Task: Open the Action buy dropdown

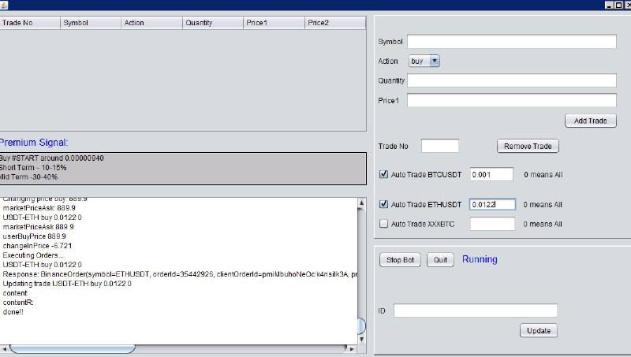Action: (424, 61)
